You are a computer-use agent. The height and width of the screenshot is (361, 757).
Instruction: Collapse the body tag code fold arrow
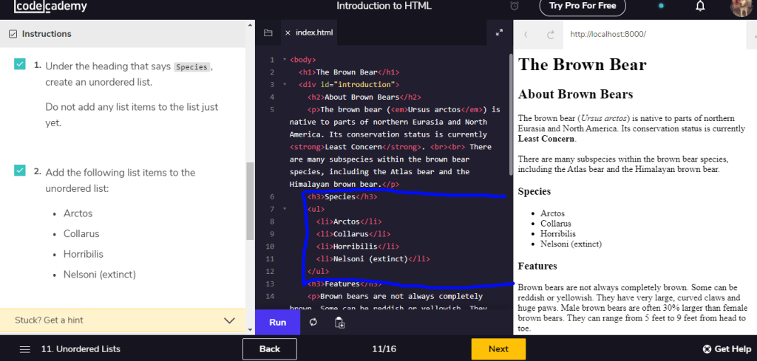coord(285,60)
